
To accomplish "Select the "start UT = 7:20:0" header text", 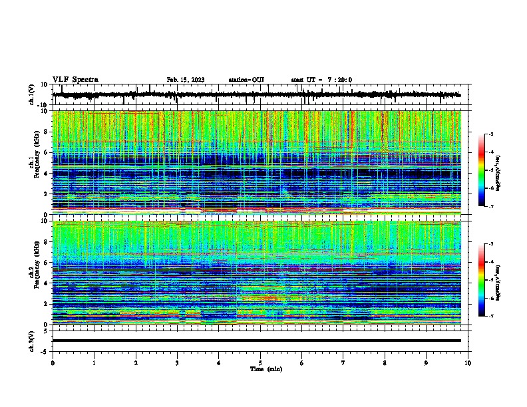I will (321, 80).
